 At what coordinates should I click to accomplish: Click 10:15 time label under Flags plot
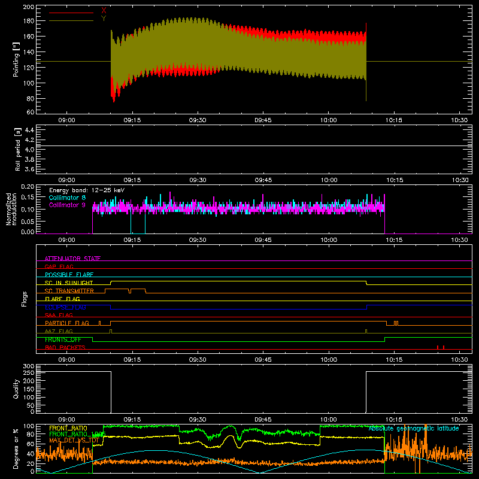coord(394,360)
